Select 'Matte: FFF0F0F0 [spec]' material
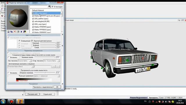 [43, 27]
